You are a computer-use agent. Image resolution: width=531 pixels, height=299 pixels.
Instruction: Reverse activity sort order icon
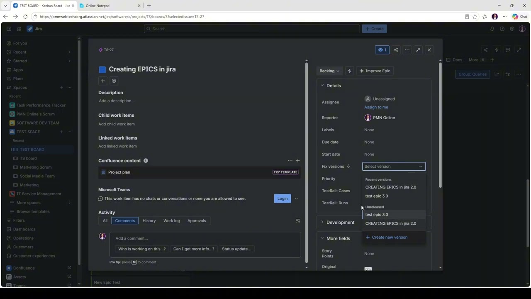[x=297, y=221]
